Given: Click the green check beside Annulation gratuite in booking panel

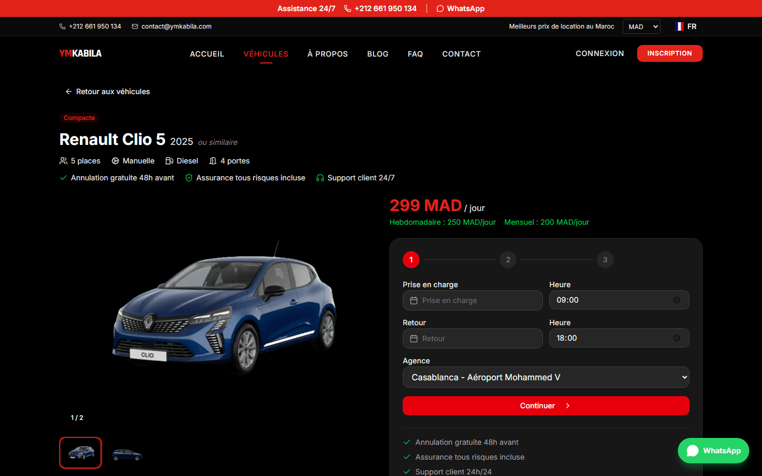Looking at the screenshot, I should coord(407,442).
